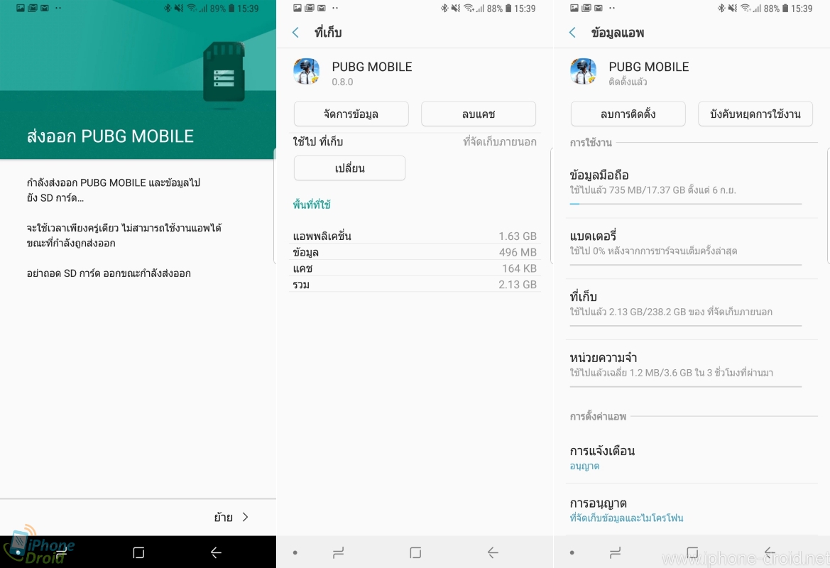This screenshot has height=568, width=830.
Task: Tap the พื้นที่ที่ใช้ section heading
Action: (312, 205)
